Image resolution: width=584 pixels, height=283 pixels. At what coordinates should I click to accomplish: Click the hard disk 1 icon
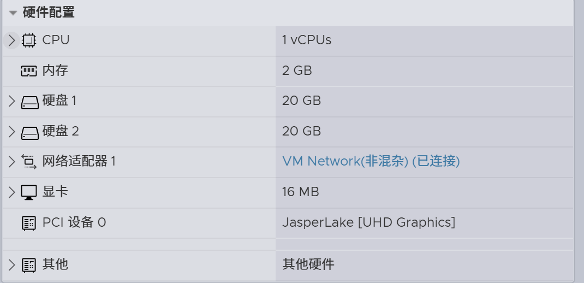click(x=30, y=102)
